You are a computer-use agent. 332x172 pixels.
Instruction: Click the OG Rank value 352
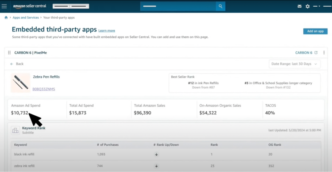tap(271, 166)
